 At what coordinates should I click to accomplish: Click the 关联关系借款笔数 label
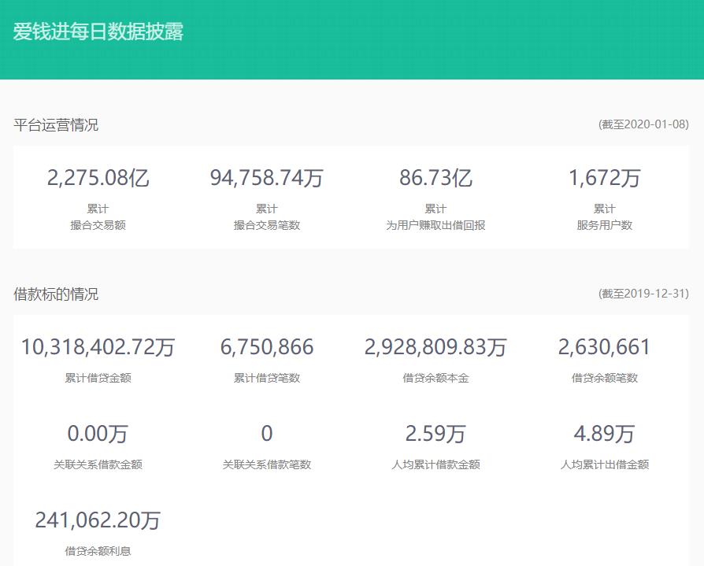pyautogui.click(x=267, y=464)
